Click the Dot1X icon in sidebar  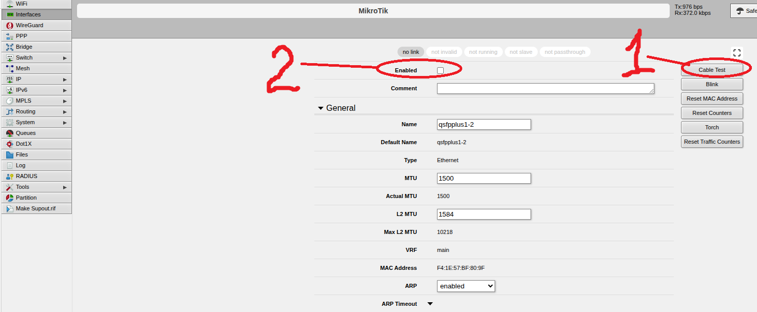click(10, 144)
